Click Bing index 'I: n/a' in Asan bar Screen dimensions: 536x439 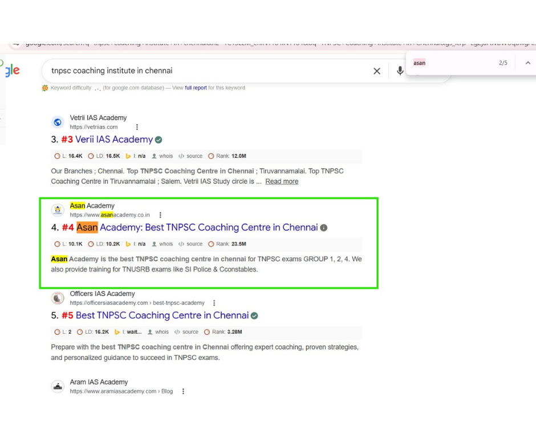[135, 244]
